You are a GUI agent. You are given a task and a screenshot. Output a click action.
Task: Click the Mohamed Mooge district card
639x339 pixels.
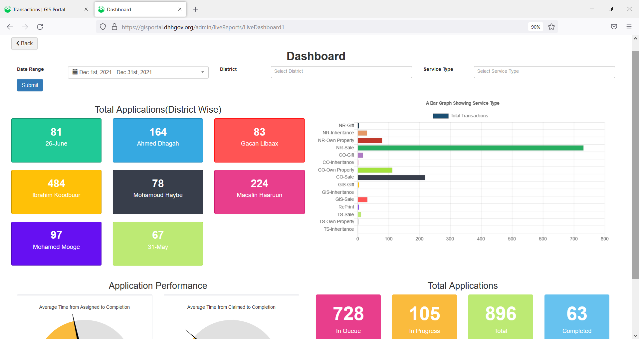tap(56, 244)
